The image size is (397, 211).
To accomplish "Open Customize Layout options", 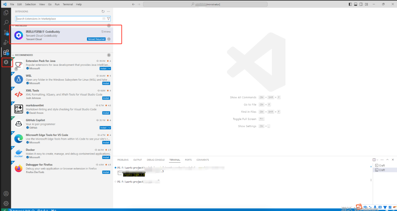I will coord(366,4).
